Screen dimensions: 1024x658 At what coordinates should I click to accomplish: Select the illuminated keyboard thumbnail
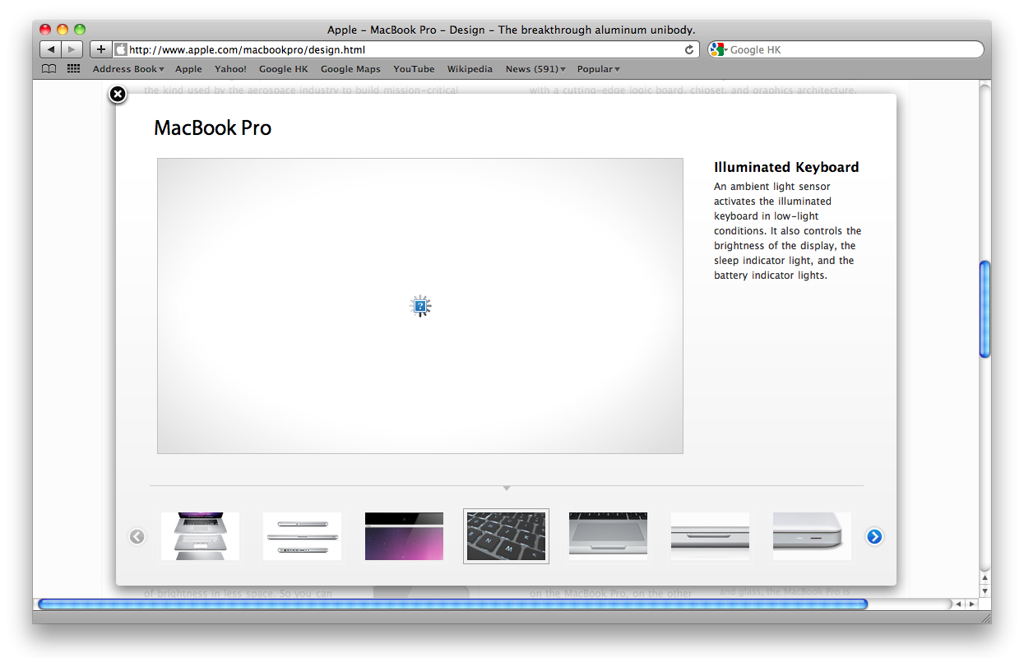click(x=506, y=536)
